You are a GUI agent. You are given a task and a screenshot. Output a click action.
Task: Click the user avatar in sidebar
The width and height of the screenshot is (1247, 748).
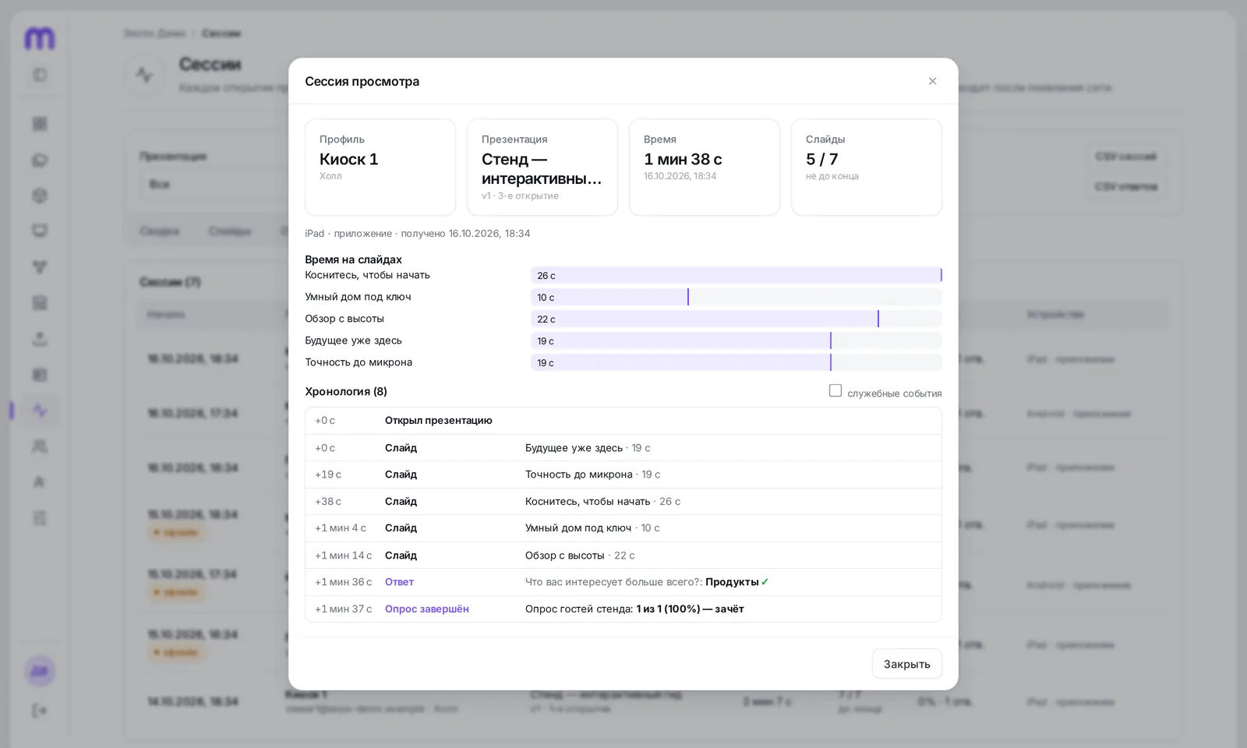(40, 671)
